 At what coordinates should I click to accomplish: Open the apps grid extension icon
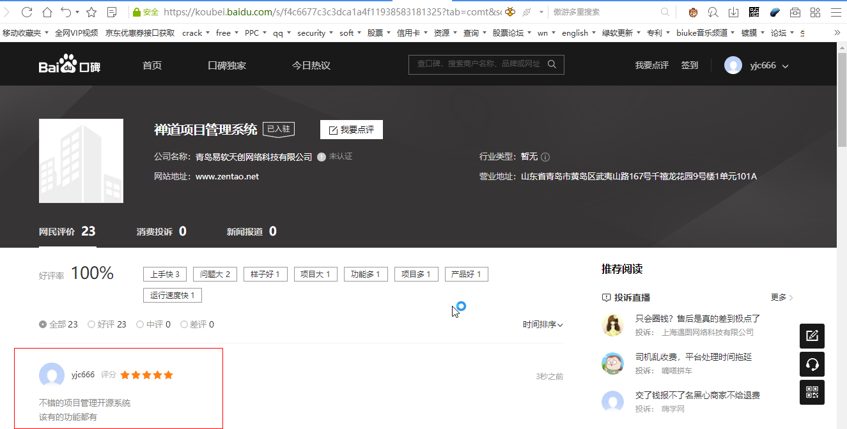[815, 12]
